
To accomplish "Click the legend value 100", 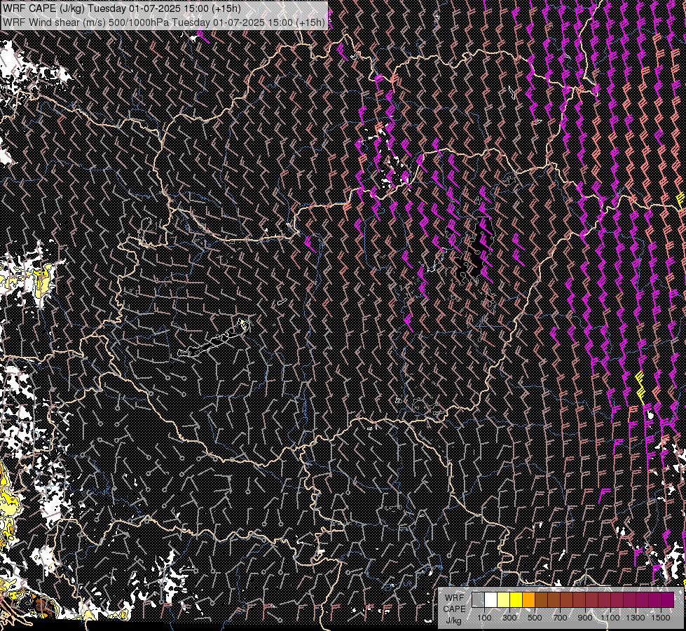I will [484, 618].
